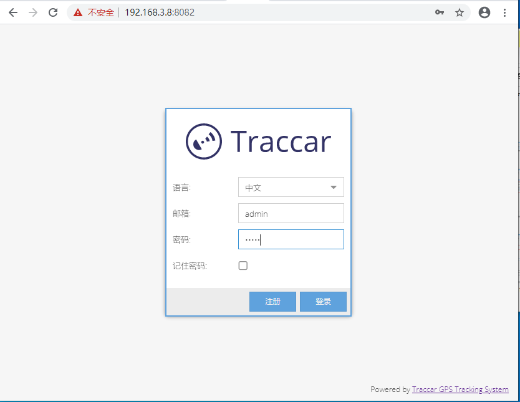The height and width of the screenshot is (402, 520).
Task: Click the red not-secure warning triangle
Action: (x=78, y=12)
